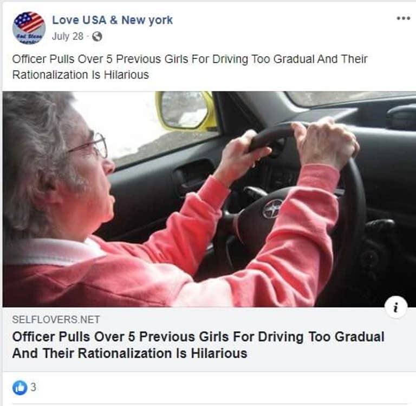Click the flag heart profile avatar
The height and width of the screenshot is (406, 416).
pos(29,28)
